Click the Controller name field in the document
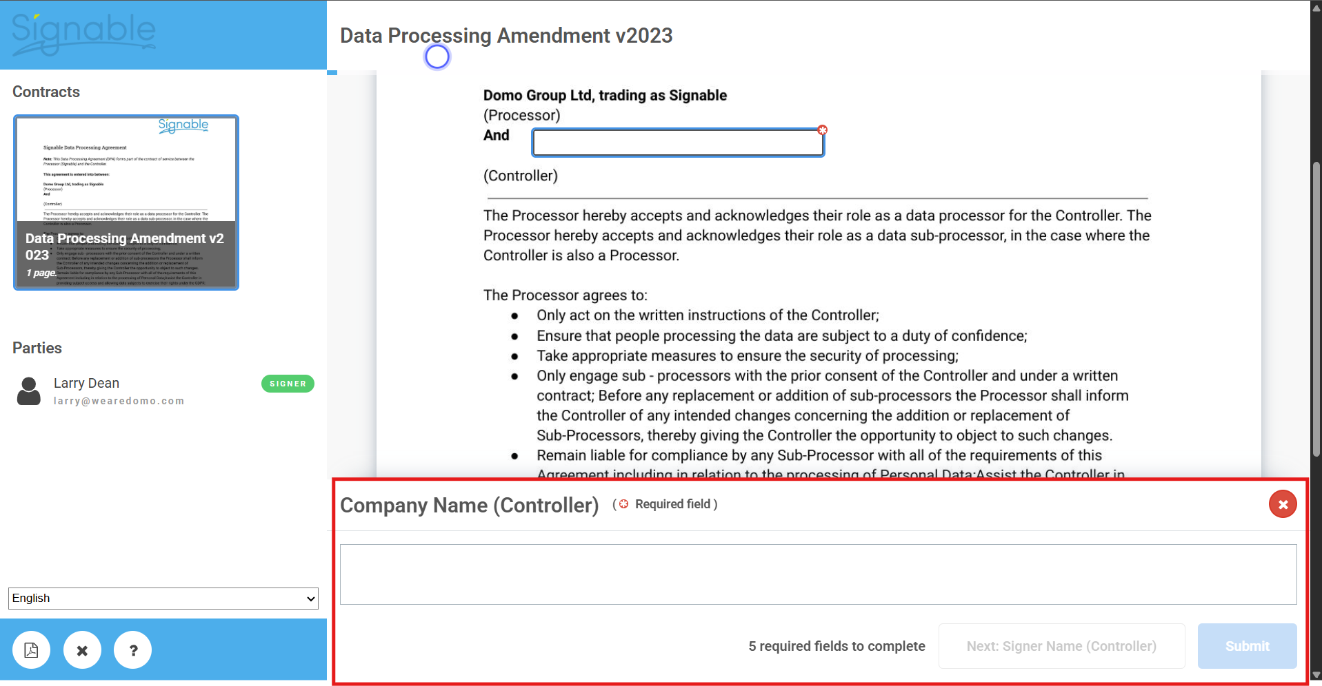The image size is (1322, 686). 678,143
